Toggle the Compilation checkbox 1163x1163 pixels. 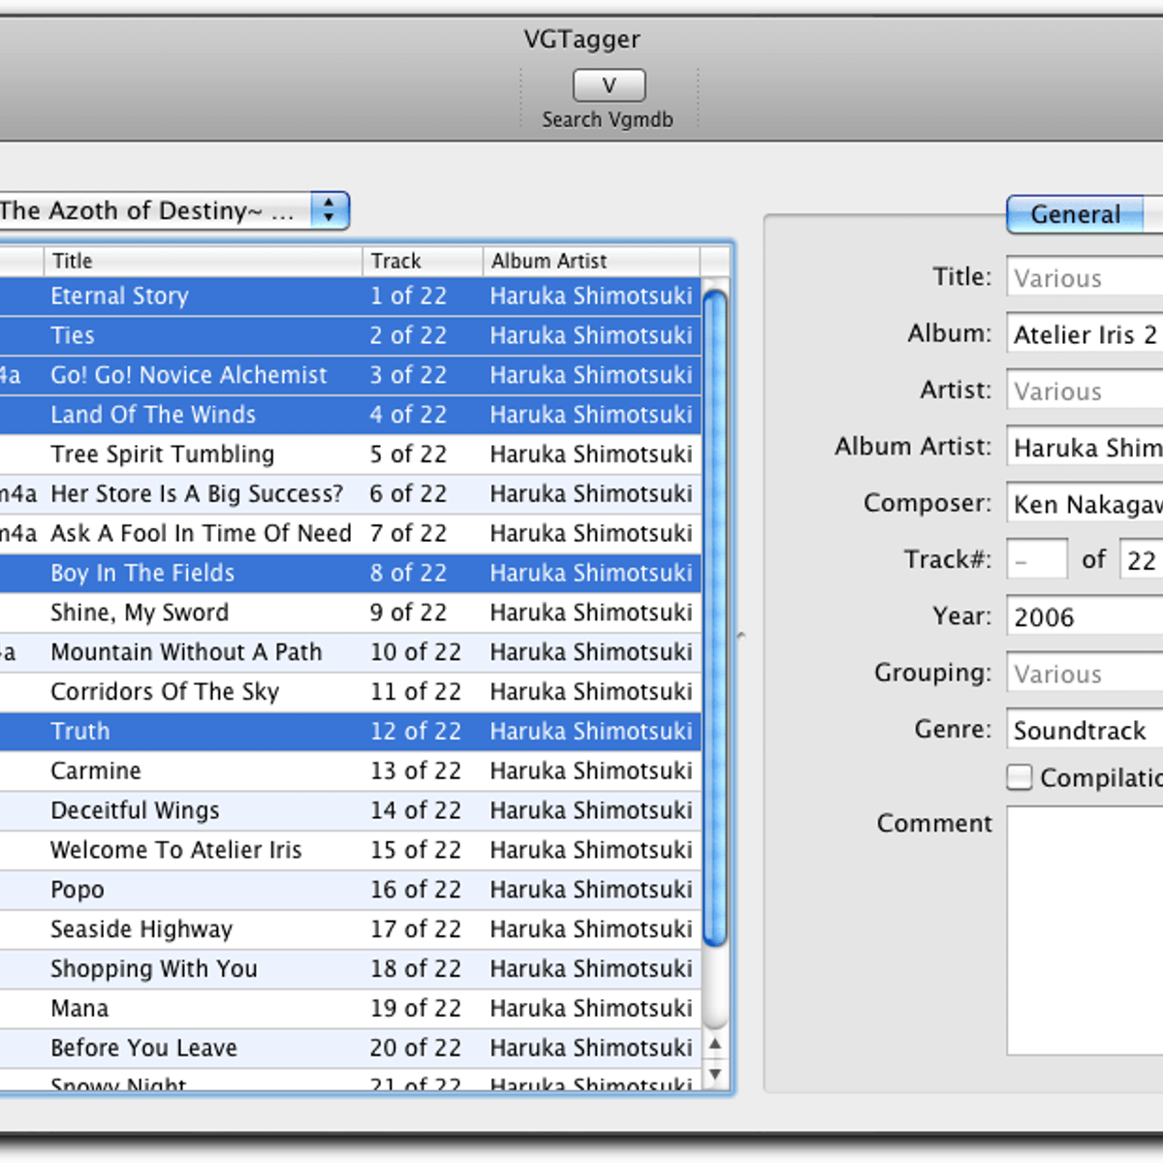coord(1020,777)
